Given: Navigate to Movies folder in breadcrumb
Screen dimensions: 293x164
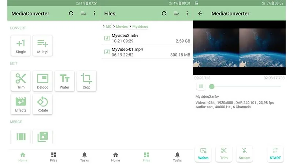Looking at the screenshot, I should click(122, 27).
